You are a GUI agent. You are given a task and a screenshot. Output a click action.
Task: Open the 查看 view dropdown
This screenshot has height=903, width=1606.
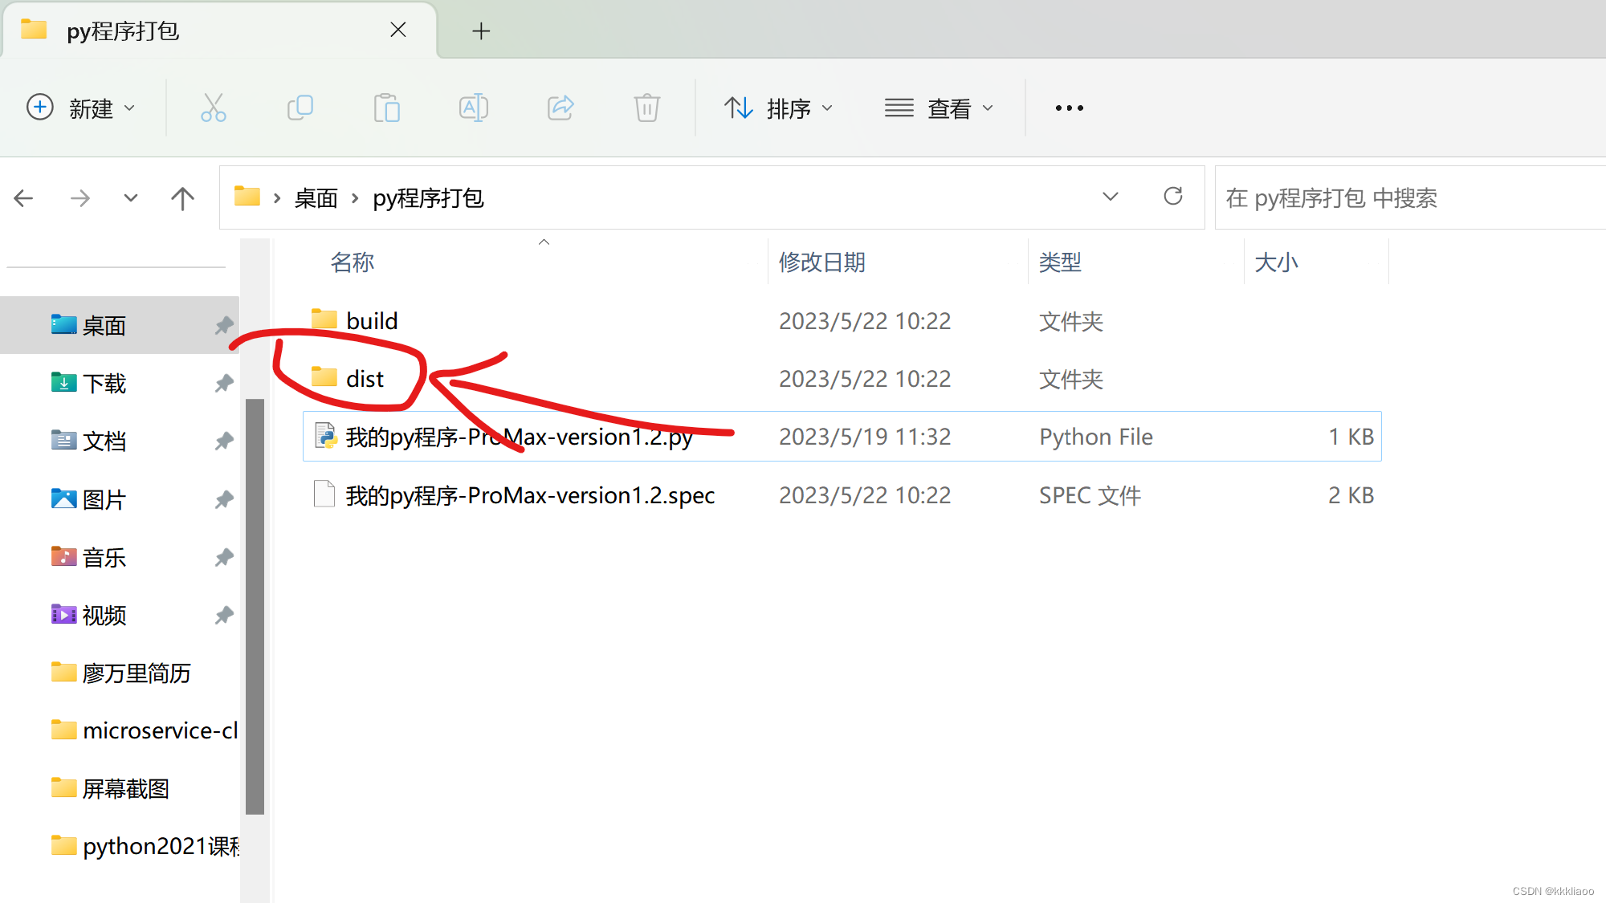pos(939,108)
